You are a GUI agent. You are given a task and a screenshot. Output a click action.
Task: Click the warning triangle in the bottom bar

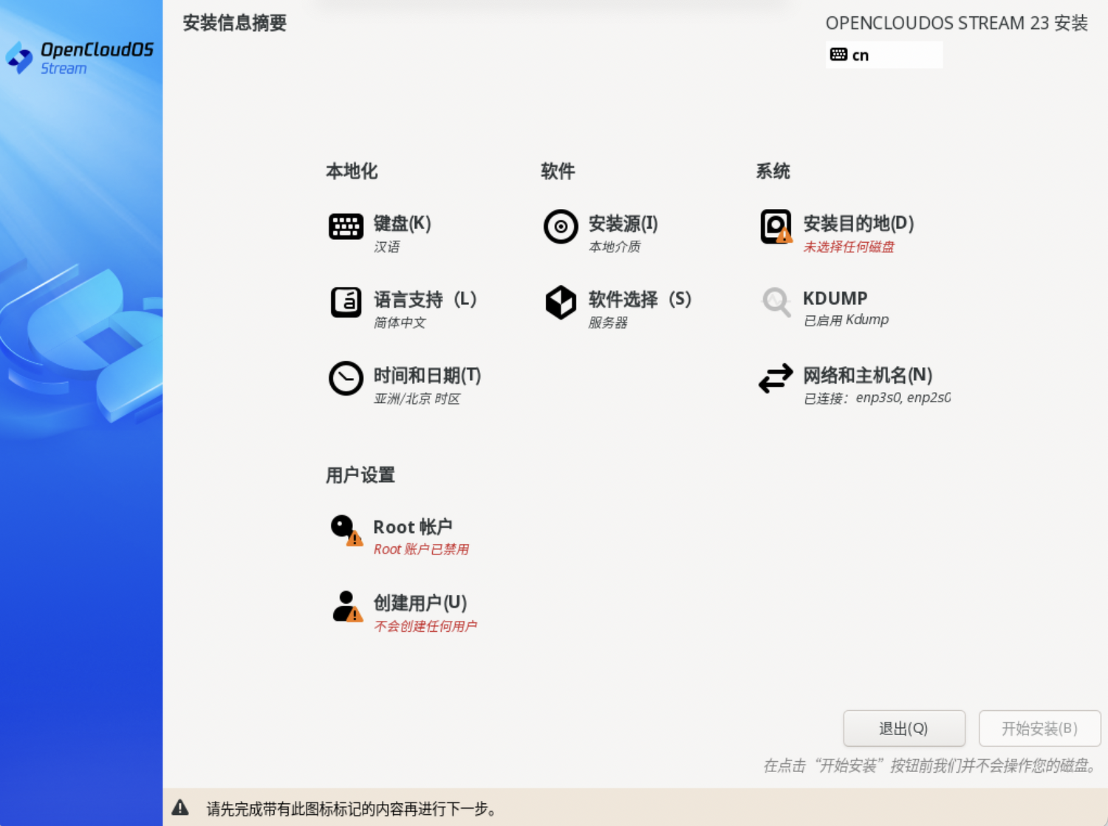[x=180, y=808]
